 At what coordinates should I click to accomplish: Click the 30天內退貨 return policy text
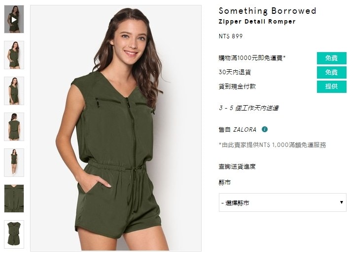coord(235,72)
